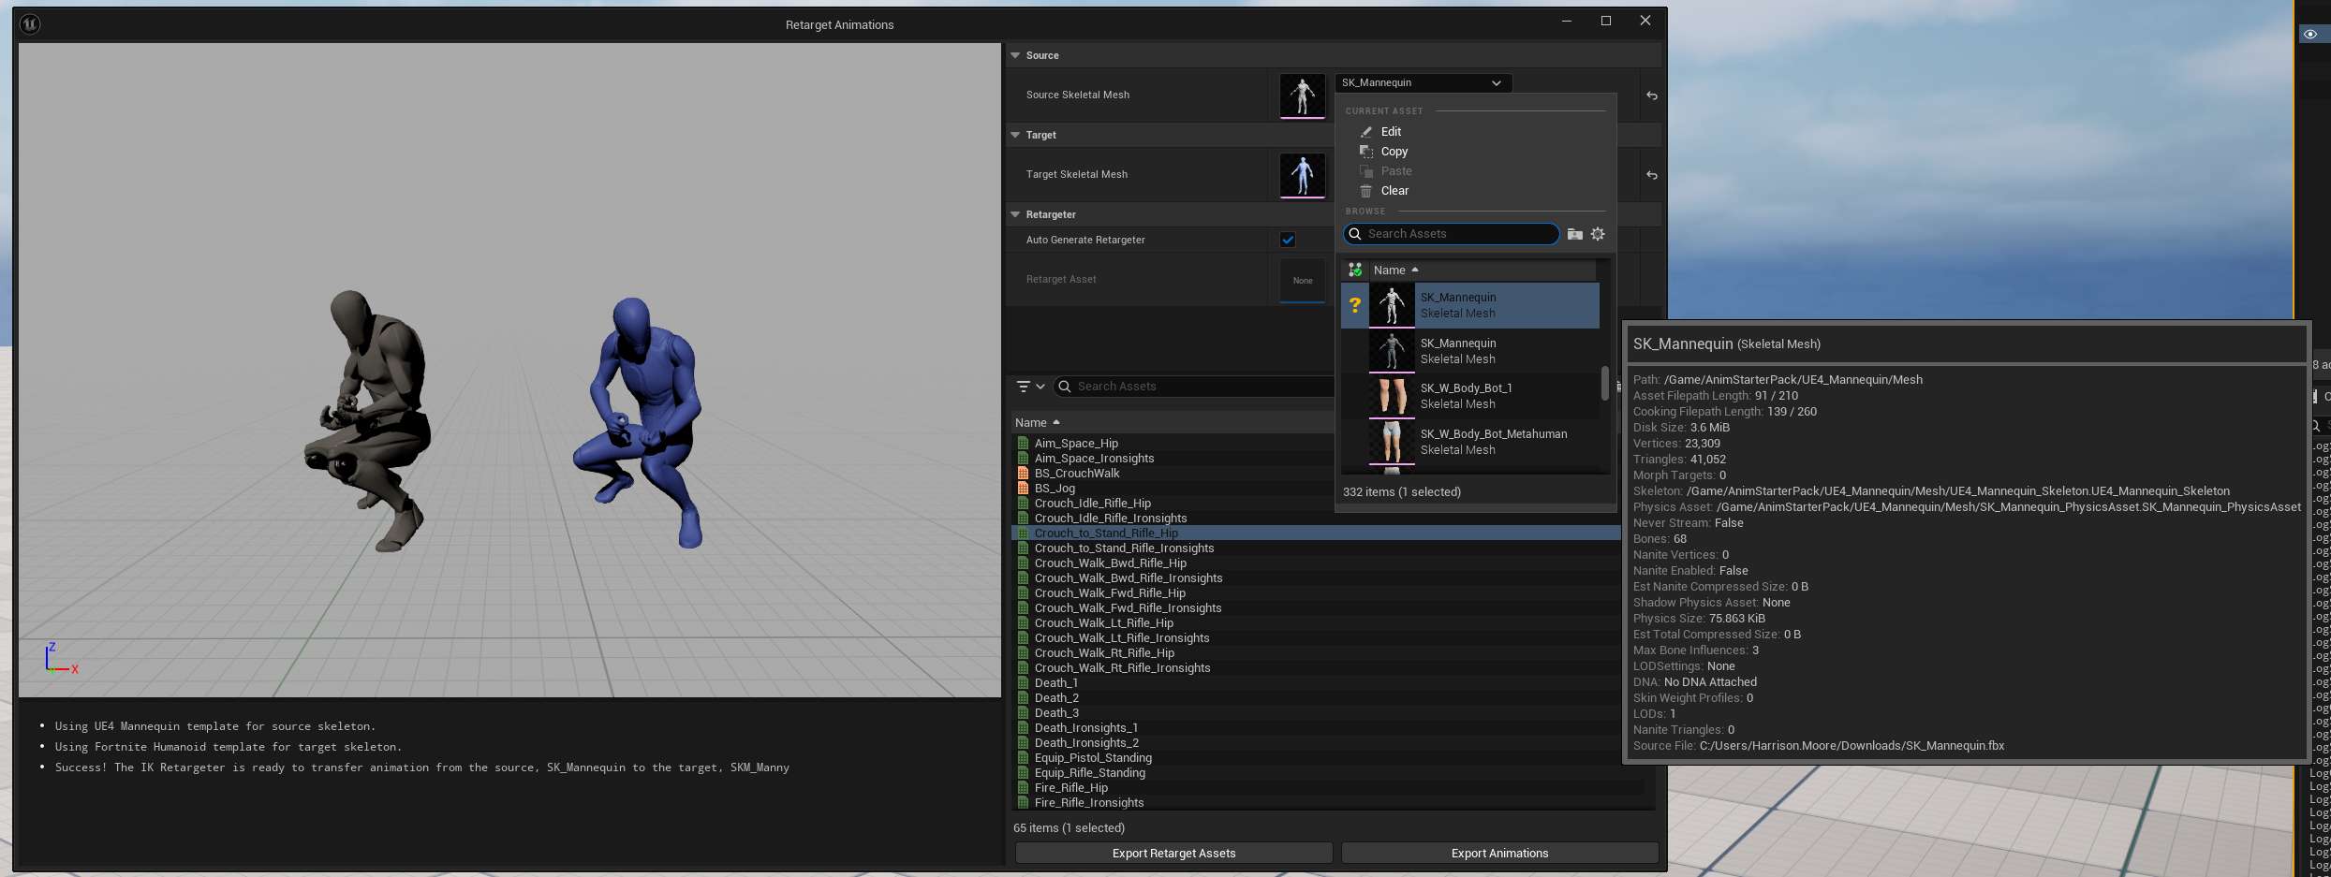Click the folder icon beside asset search
Screen dimensions: 2331x877
click(x=1574, y=234)
